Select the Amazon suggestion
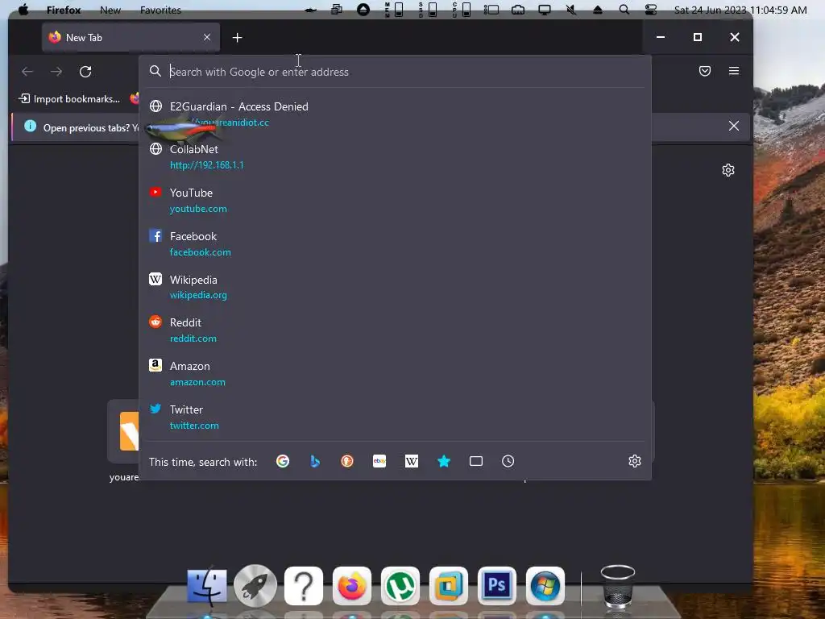 point(395,374)
